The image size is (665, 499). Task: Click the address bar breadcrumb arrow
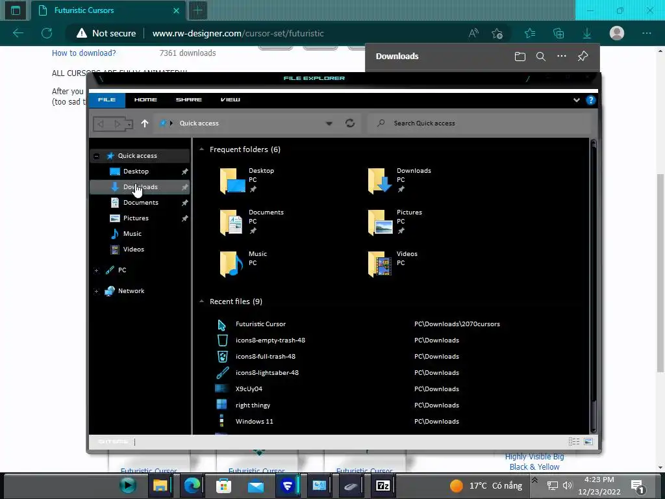pos(171,123)
